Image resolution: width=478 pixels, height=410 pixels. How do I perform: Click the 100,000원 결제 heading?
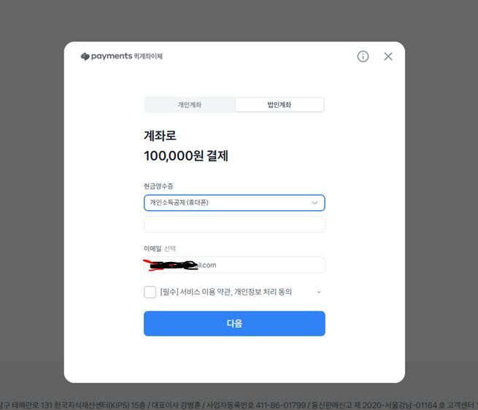click(186, 156)
